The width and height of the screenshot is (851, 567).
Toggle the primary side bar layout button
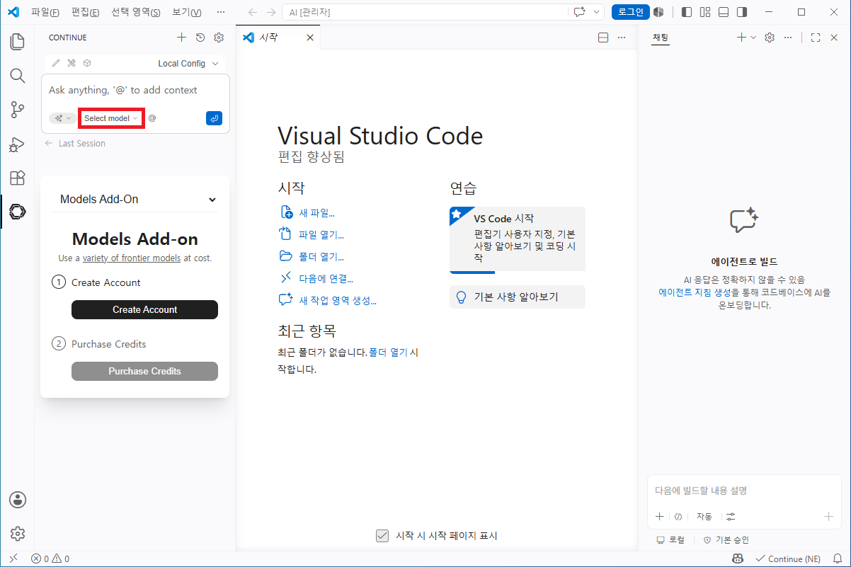(687, 12)
